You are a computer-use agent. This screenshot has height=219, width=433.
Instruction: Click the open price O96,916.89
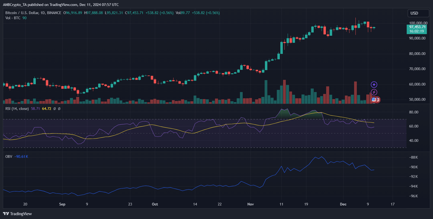73,13
